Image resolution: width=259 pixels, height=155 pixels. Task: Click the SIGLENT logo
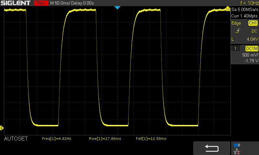coord(16,3)
